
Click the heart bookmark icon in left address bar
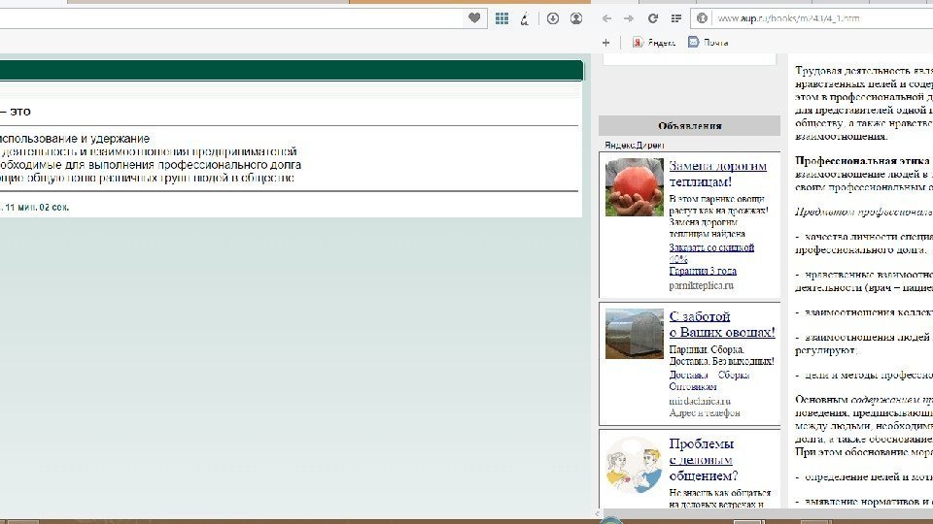pos(474,18)
